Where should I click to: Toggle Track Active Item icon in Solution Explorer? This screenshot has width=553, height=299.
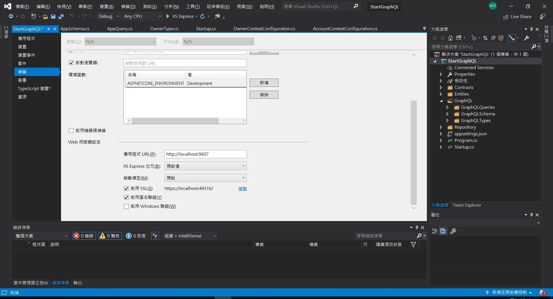(512, 38)
